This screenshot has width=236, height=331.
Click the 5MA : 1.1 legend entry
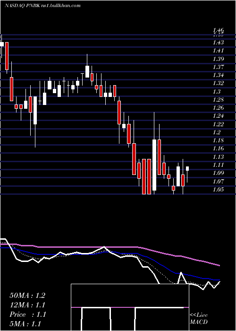coord(25,324)
